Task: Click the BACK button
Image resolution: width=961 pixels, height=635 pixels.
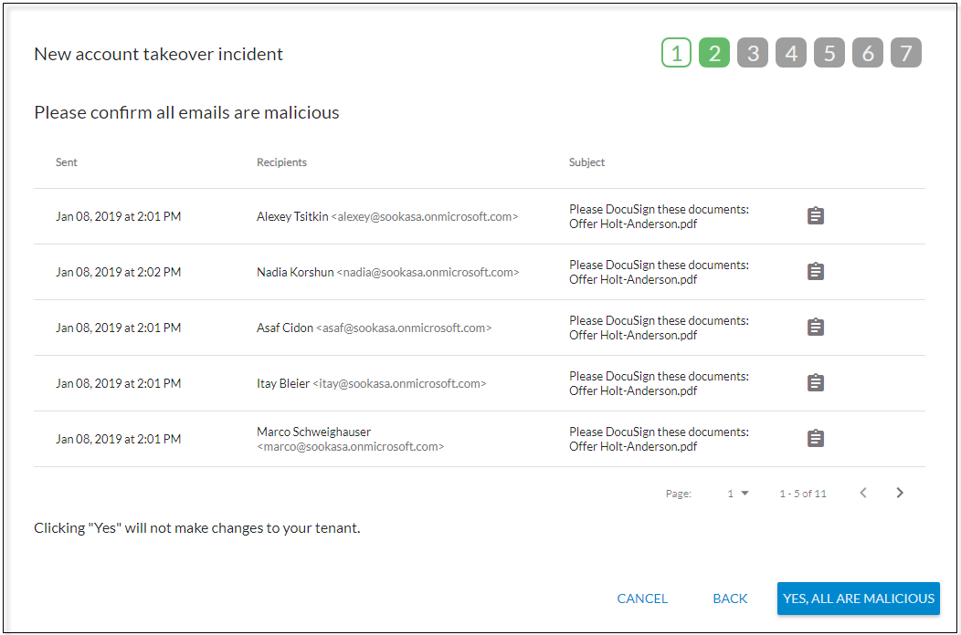Action: pos(730,599)
